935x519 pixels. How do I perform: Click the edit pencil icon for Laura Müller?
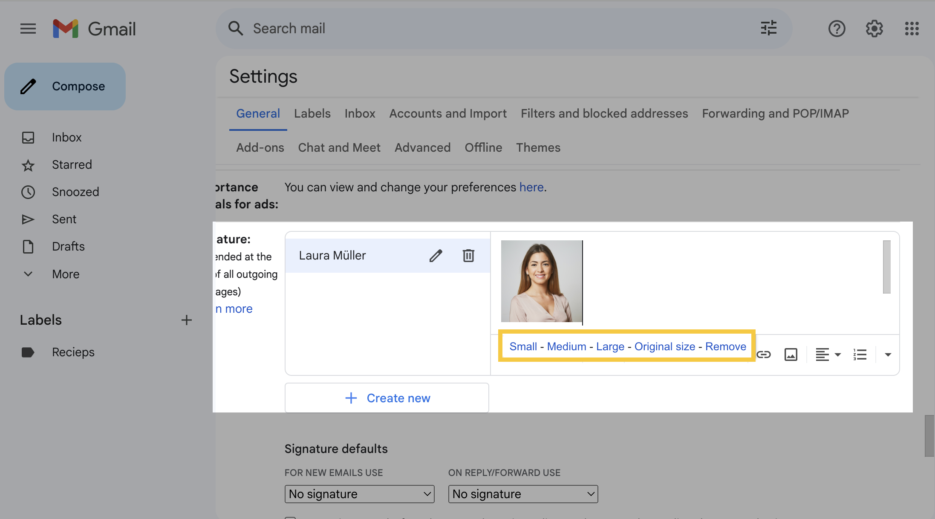tap(436, 254)
